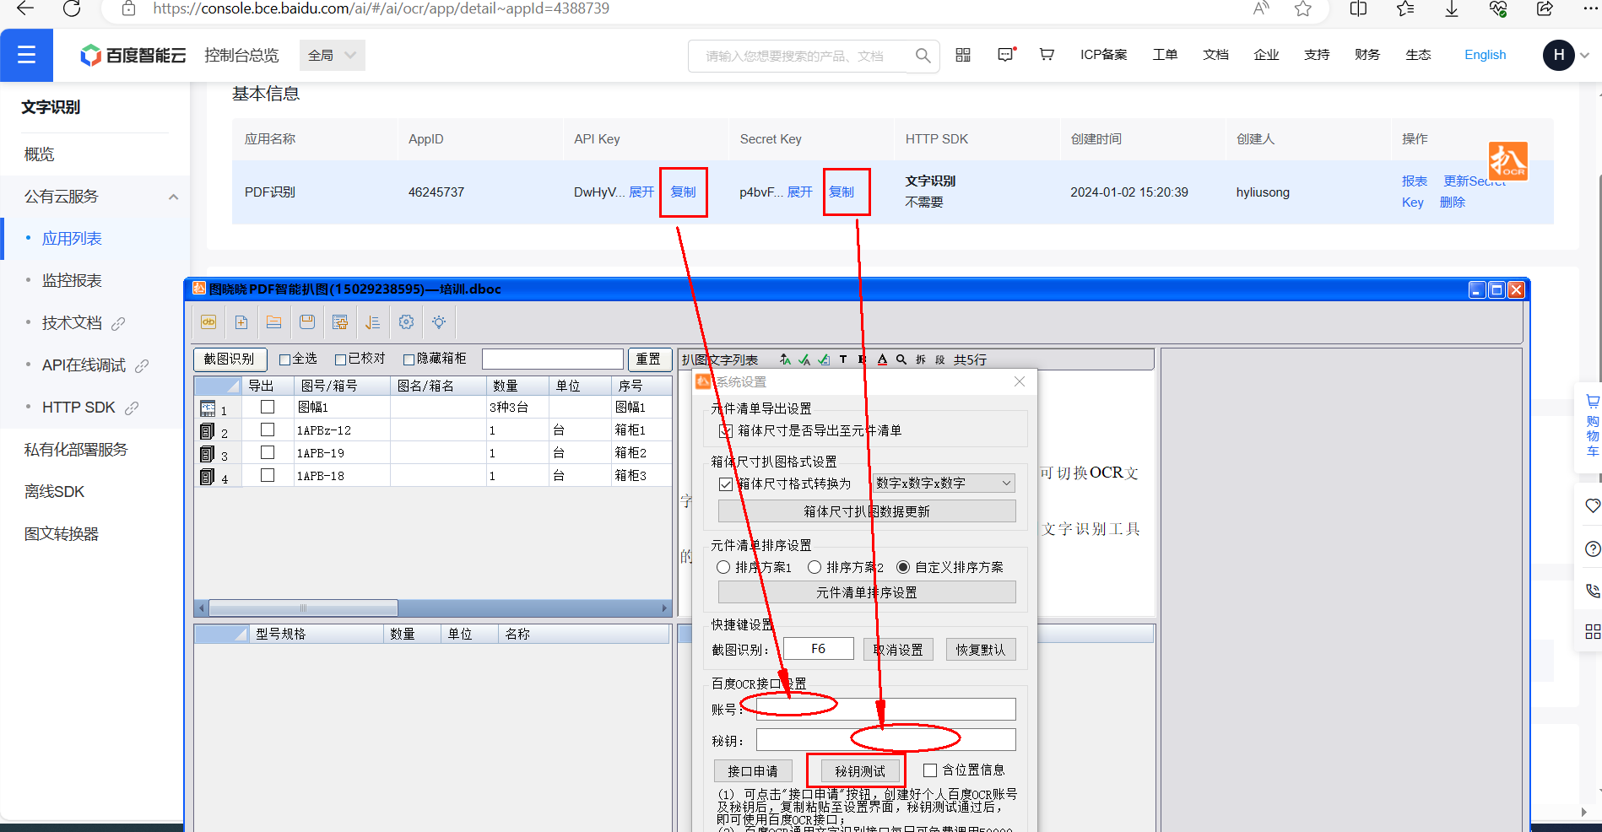Viewport: 1602px width, 832px height.
Task: Collapse the 公有云服务 sidebar section
Action: pyautogui.click(x=173, y=197)
